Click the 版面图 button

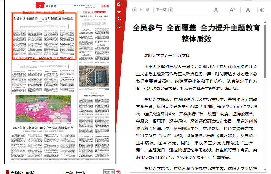pos(109,172)
